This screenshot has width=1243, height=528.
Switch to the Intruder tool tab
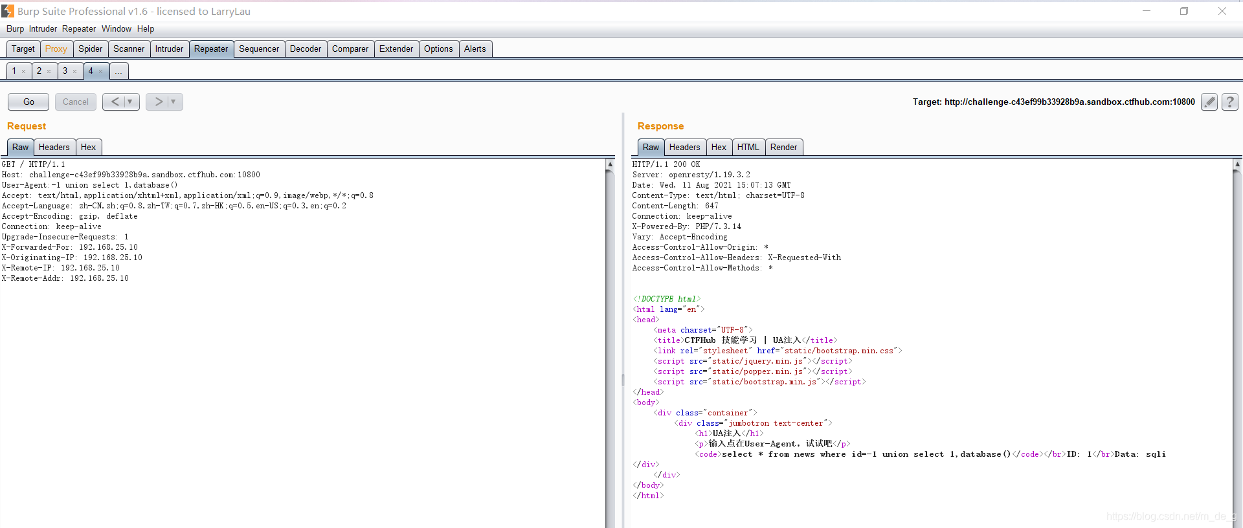coord(170,49)
